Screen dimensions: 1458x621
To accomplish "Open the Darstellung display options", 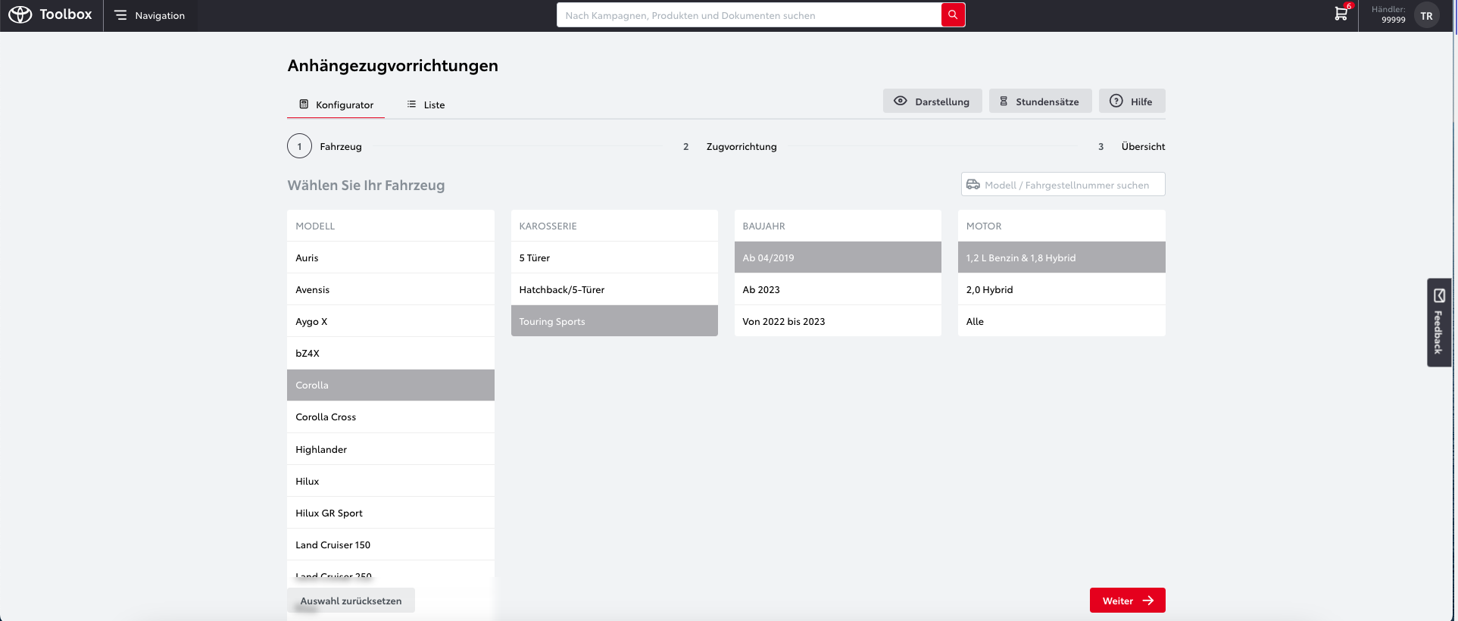I will (932, 101).
